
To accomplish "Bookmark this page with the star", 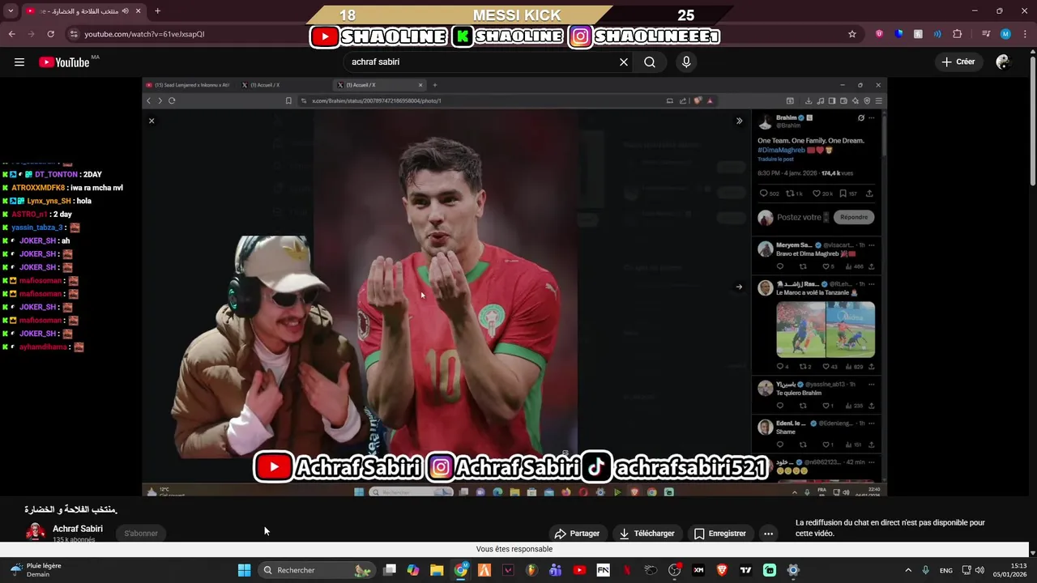I will pyautogui.click(x=852, y=34).
